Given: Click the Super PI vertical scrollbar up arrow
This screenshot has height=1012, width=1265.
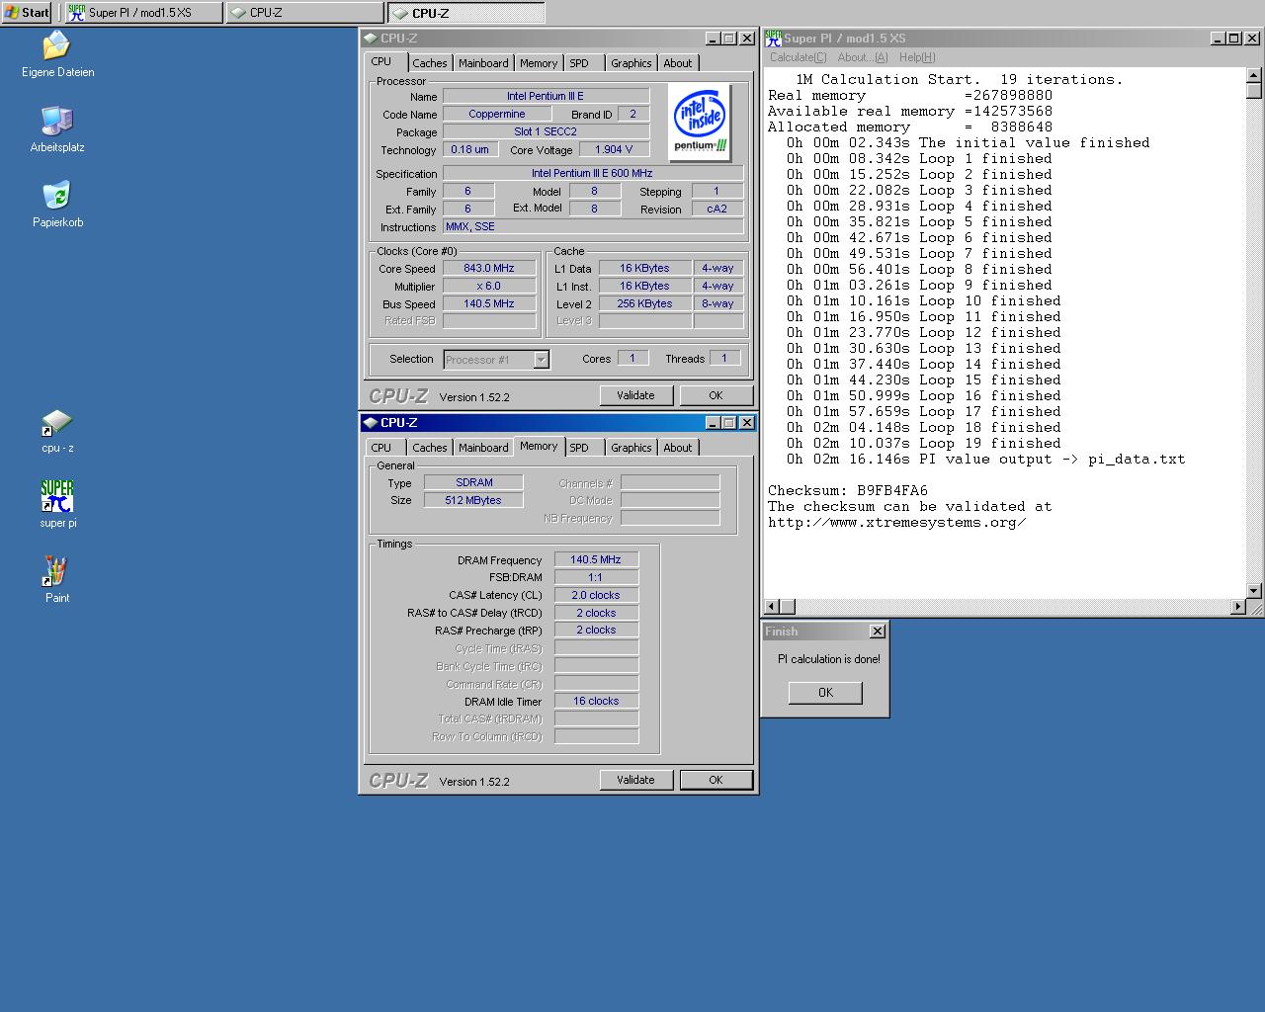Looking at the screenshot, I should tap(1254, 76).
